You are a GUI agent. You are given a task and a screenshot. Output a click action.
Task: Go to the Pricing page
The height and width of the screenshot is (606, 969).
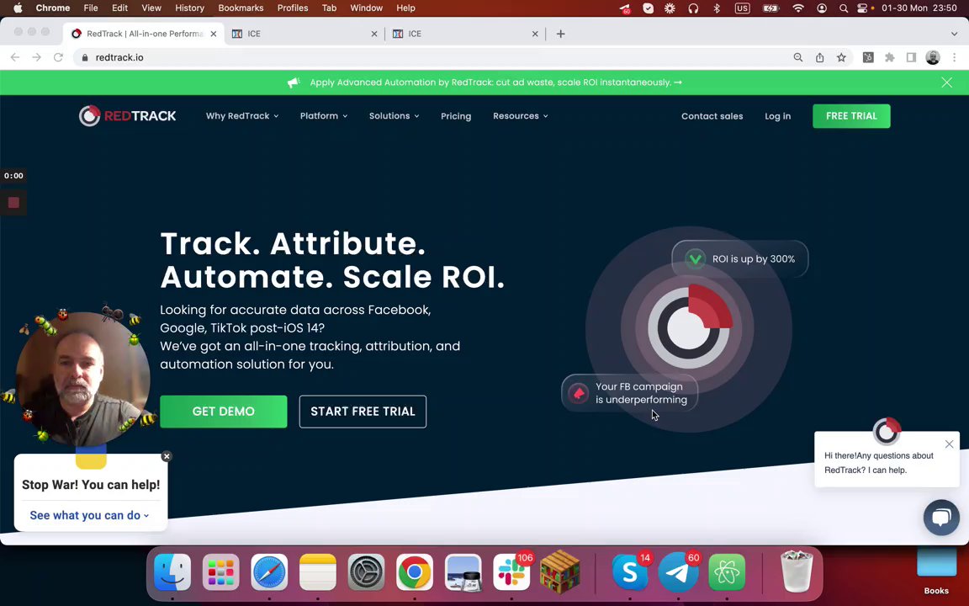456,115
